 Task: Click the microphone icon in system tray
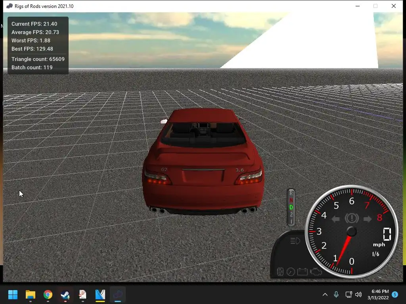[336, 294]
